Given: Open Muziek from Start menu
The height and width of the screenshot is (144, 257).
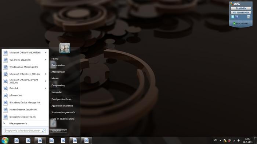Looking at the screenshot, I should click(x=55, y=78).
